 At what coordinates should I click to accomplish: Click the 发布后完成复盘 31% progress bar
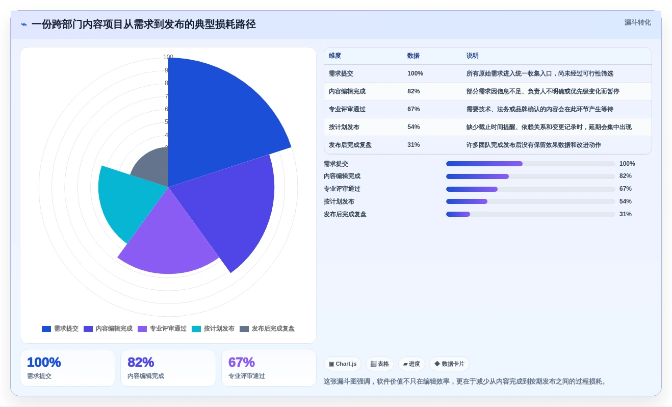coord(531,214)
